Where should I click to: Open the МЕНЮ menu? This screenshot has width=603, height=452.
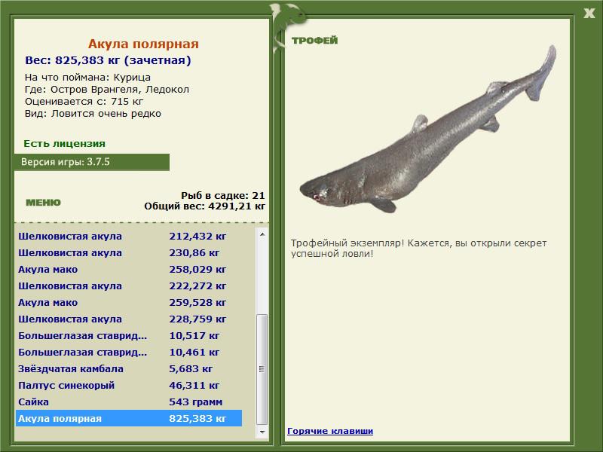point(43,203)
